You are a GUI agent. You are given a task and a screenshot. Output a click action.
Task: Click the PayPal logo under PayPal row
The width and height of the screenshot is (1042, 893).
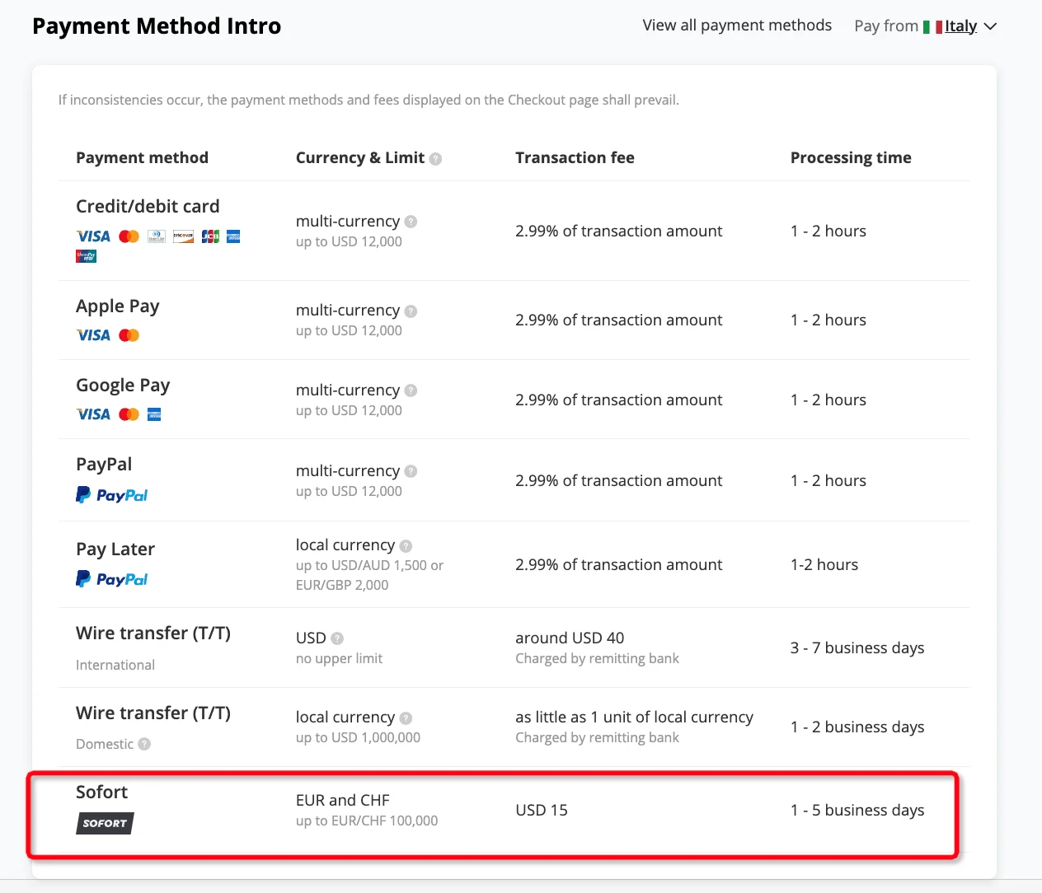tap(112, 495)
